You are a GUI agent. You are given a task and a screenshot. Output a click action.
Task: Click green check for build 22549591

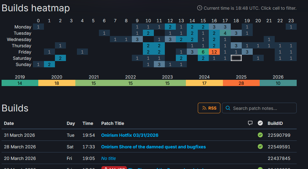tap(260, 146)
